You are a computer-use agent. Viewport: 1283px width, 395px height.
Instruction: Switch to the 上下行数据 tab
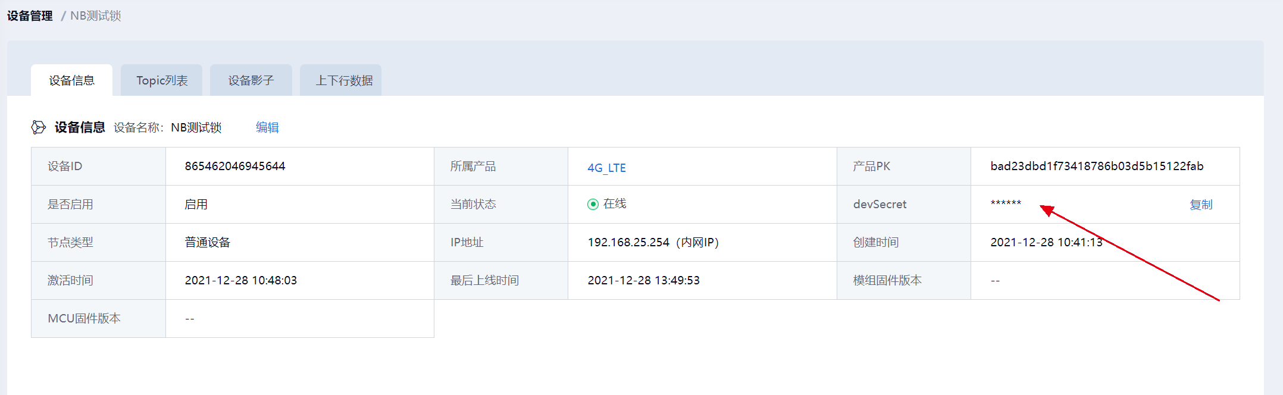coord(344,80)
